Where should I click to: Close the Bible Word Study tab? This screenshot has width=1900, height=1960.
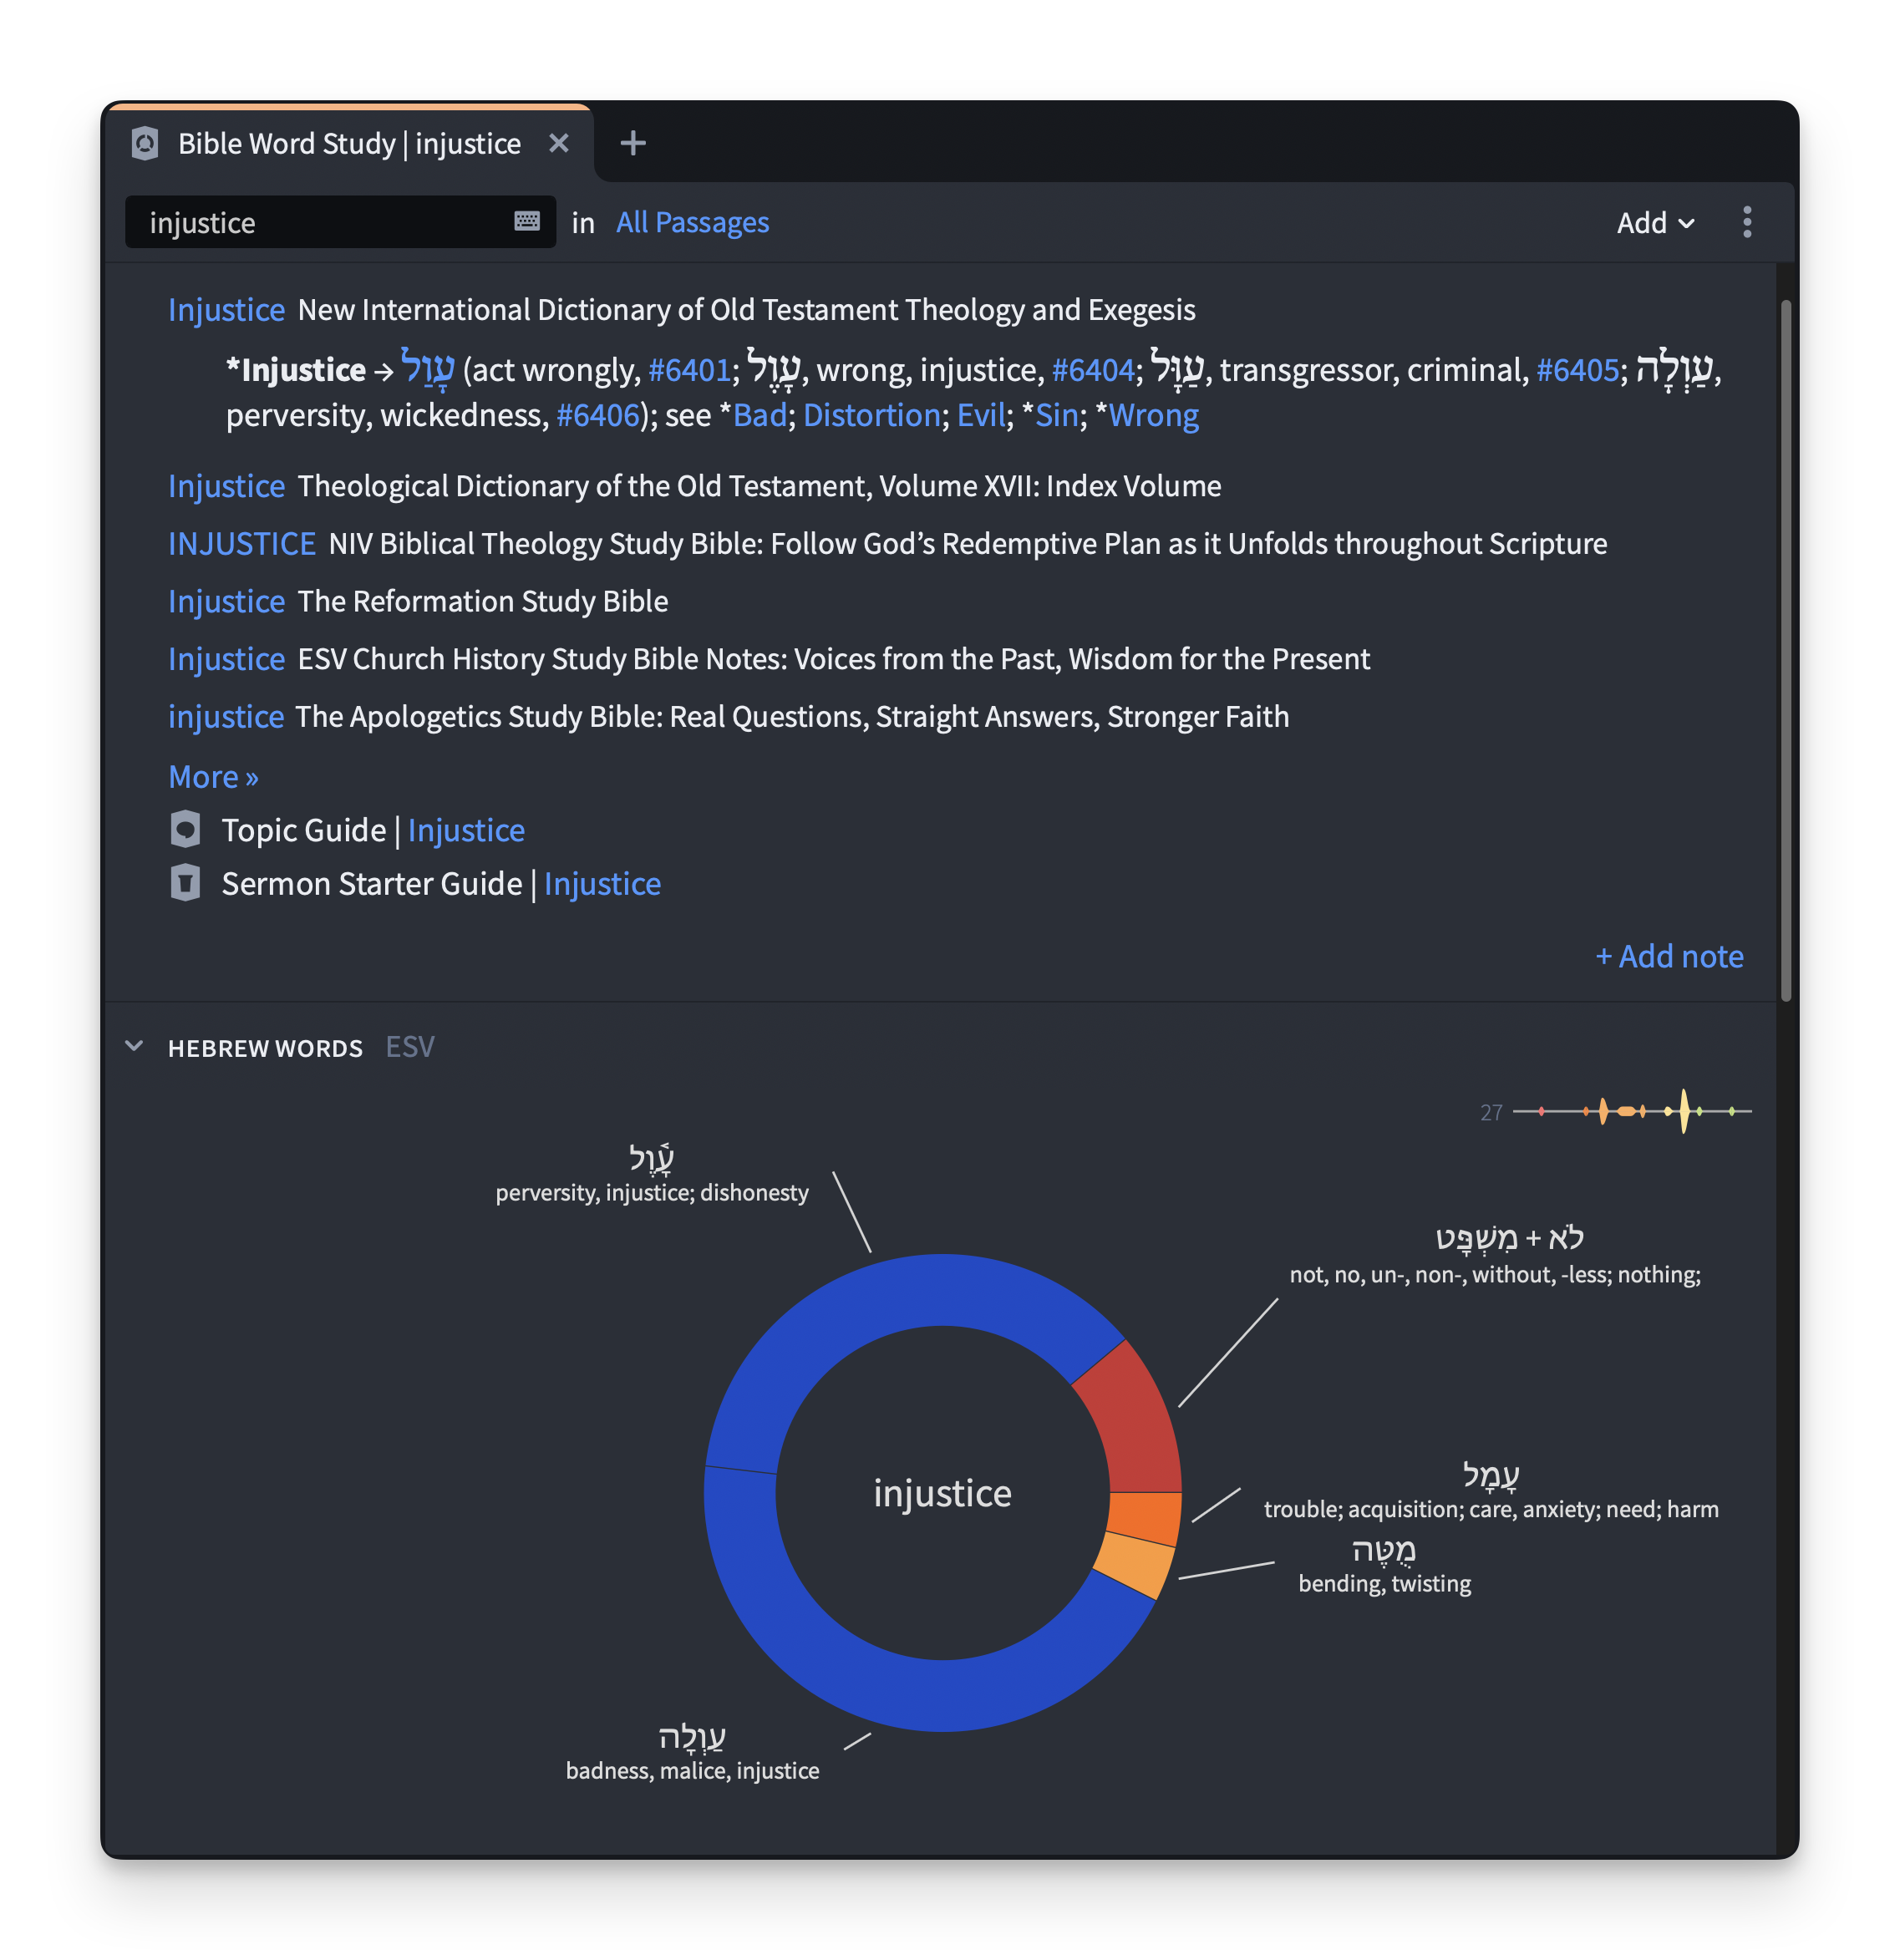coord(559,143)
